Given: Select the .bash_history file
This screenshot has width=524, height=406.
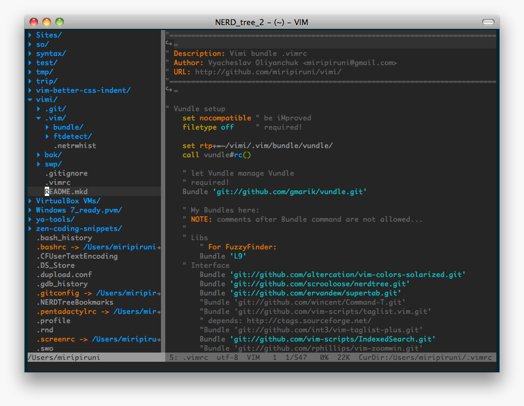Looking at the screenshot, I should (64, 238).
